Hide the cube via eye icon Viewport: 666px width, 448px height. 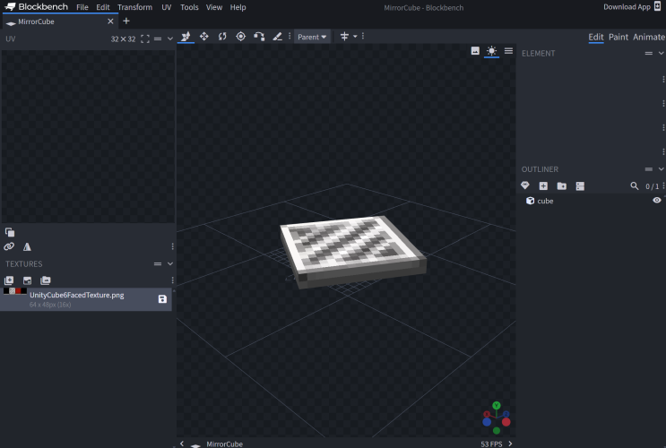pos(657,201)
